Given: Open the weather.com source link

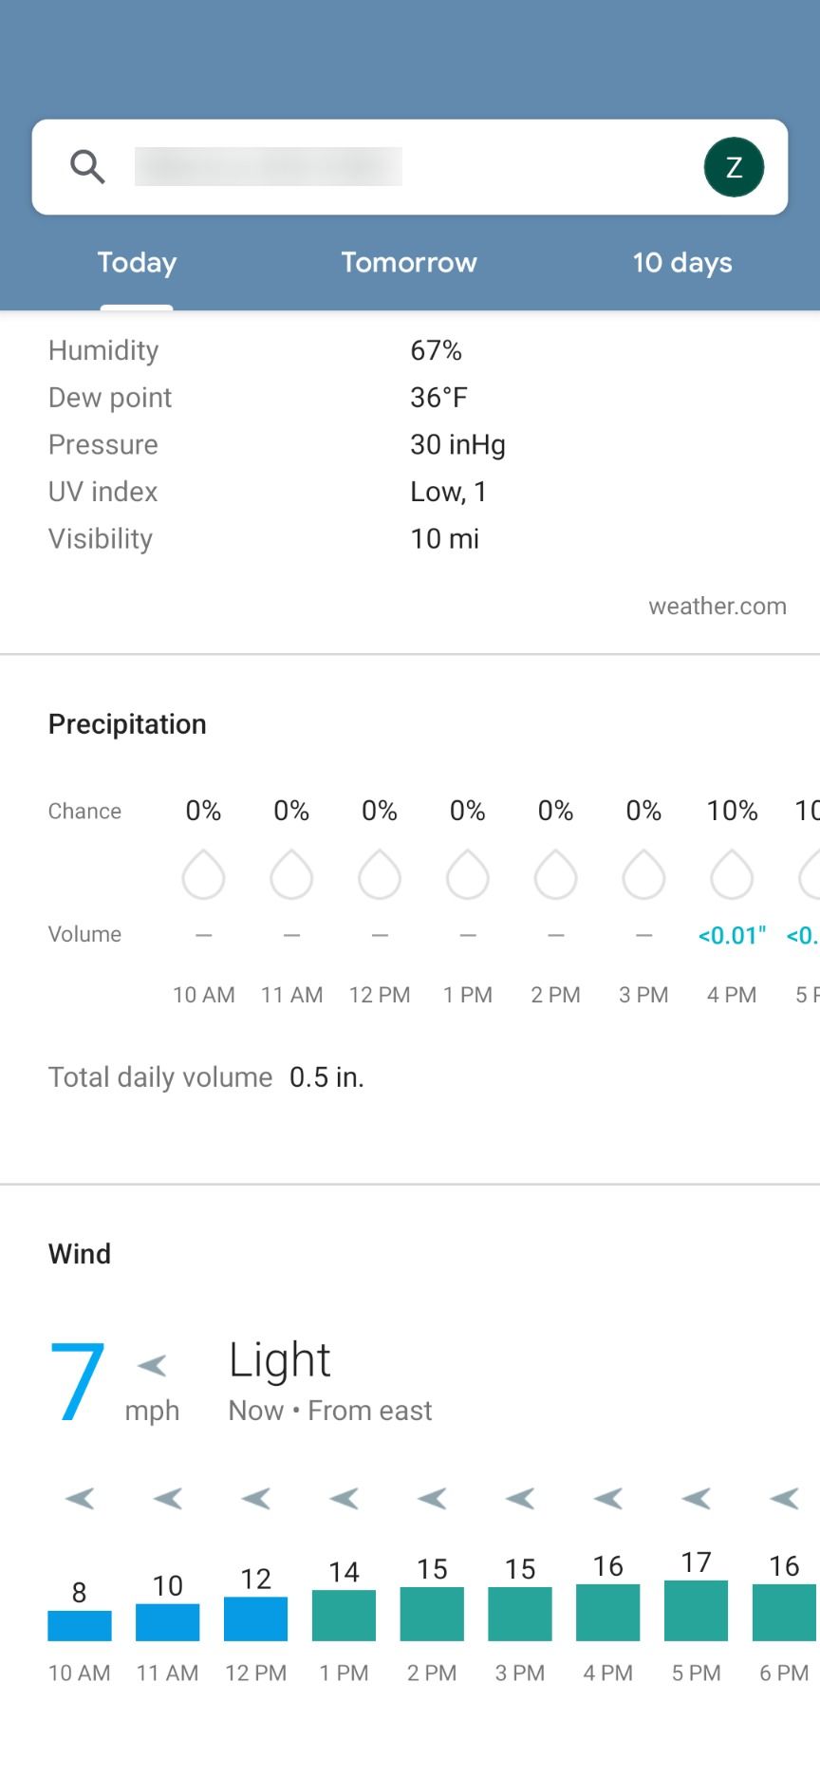Looking at the screenshot, I should 717,607.
